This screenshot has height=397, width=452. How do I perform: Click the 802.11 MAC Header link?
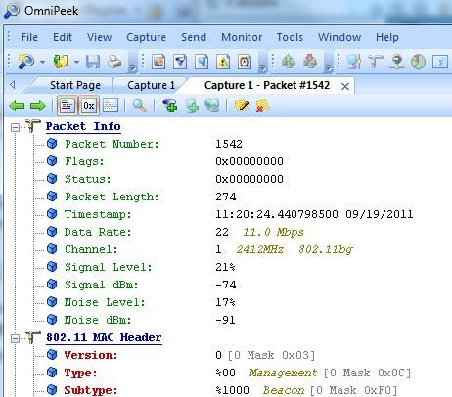pos(104,337)
